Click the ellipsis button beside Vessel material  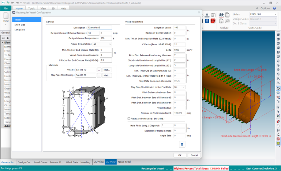(99, 70)
